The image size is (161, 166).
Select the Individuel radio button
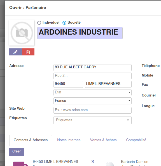point(39,23)
